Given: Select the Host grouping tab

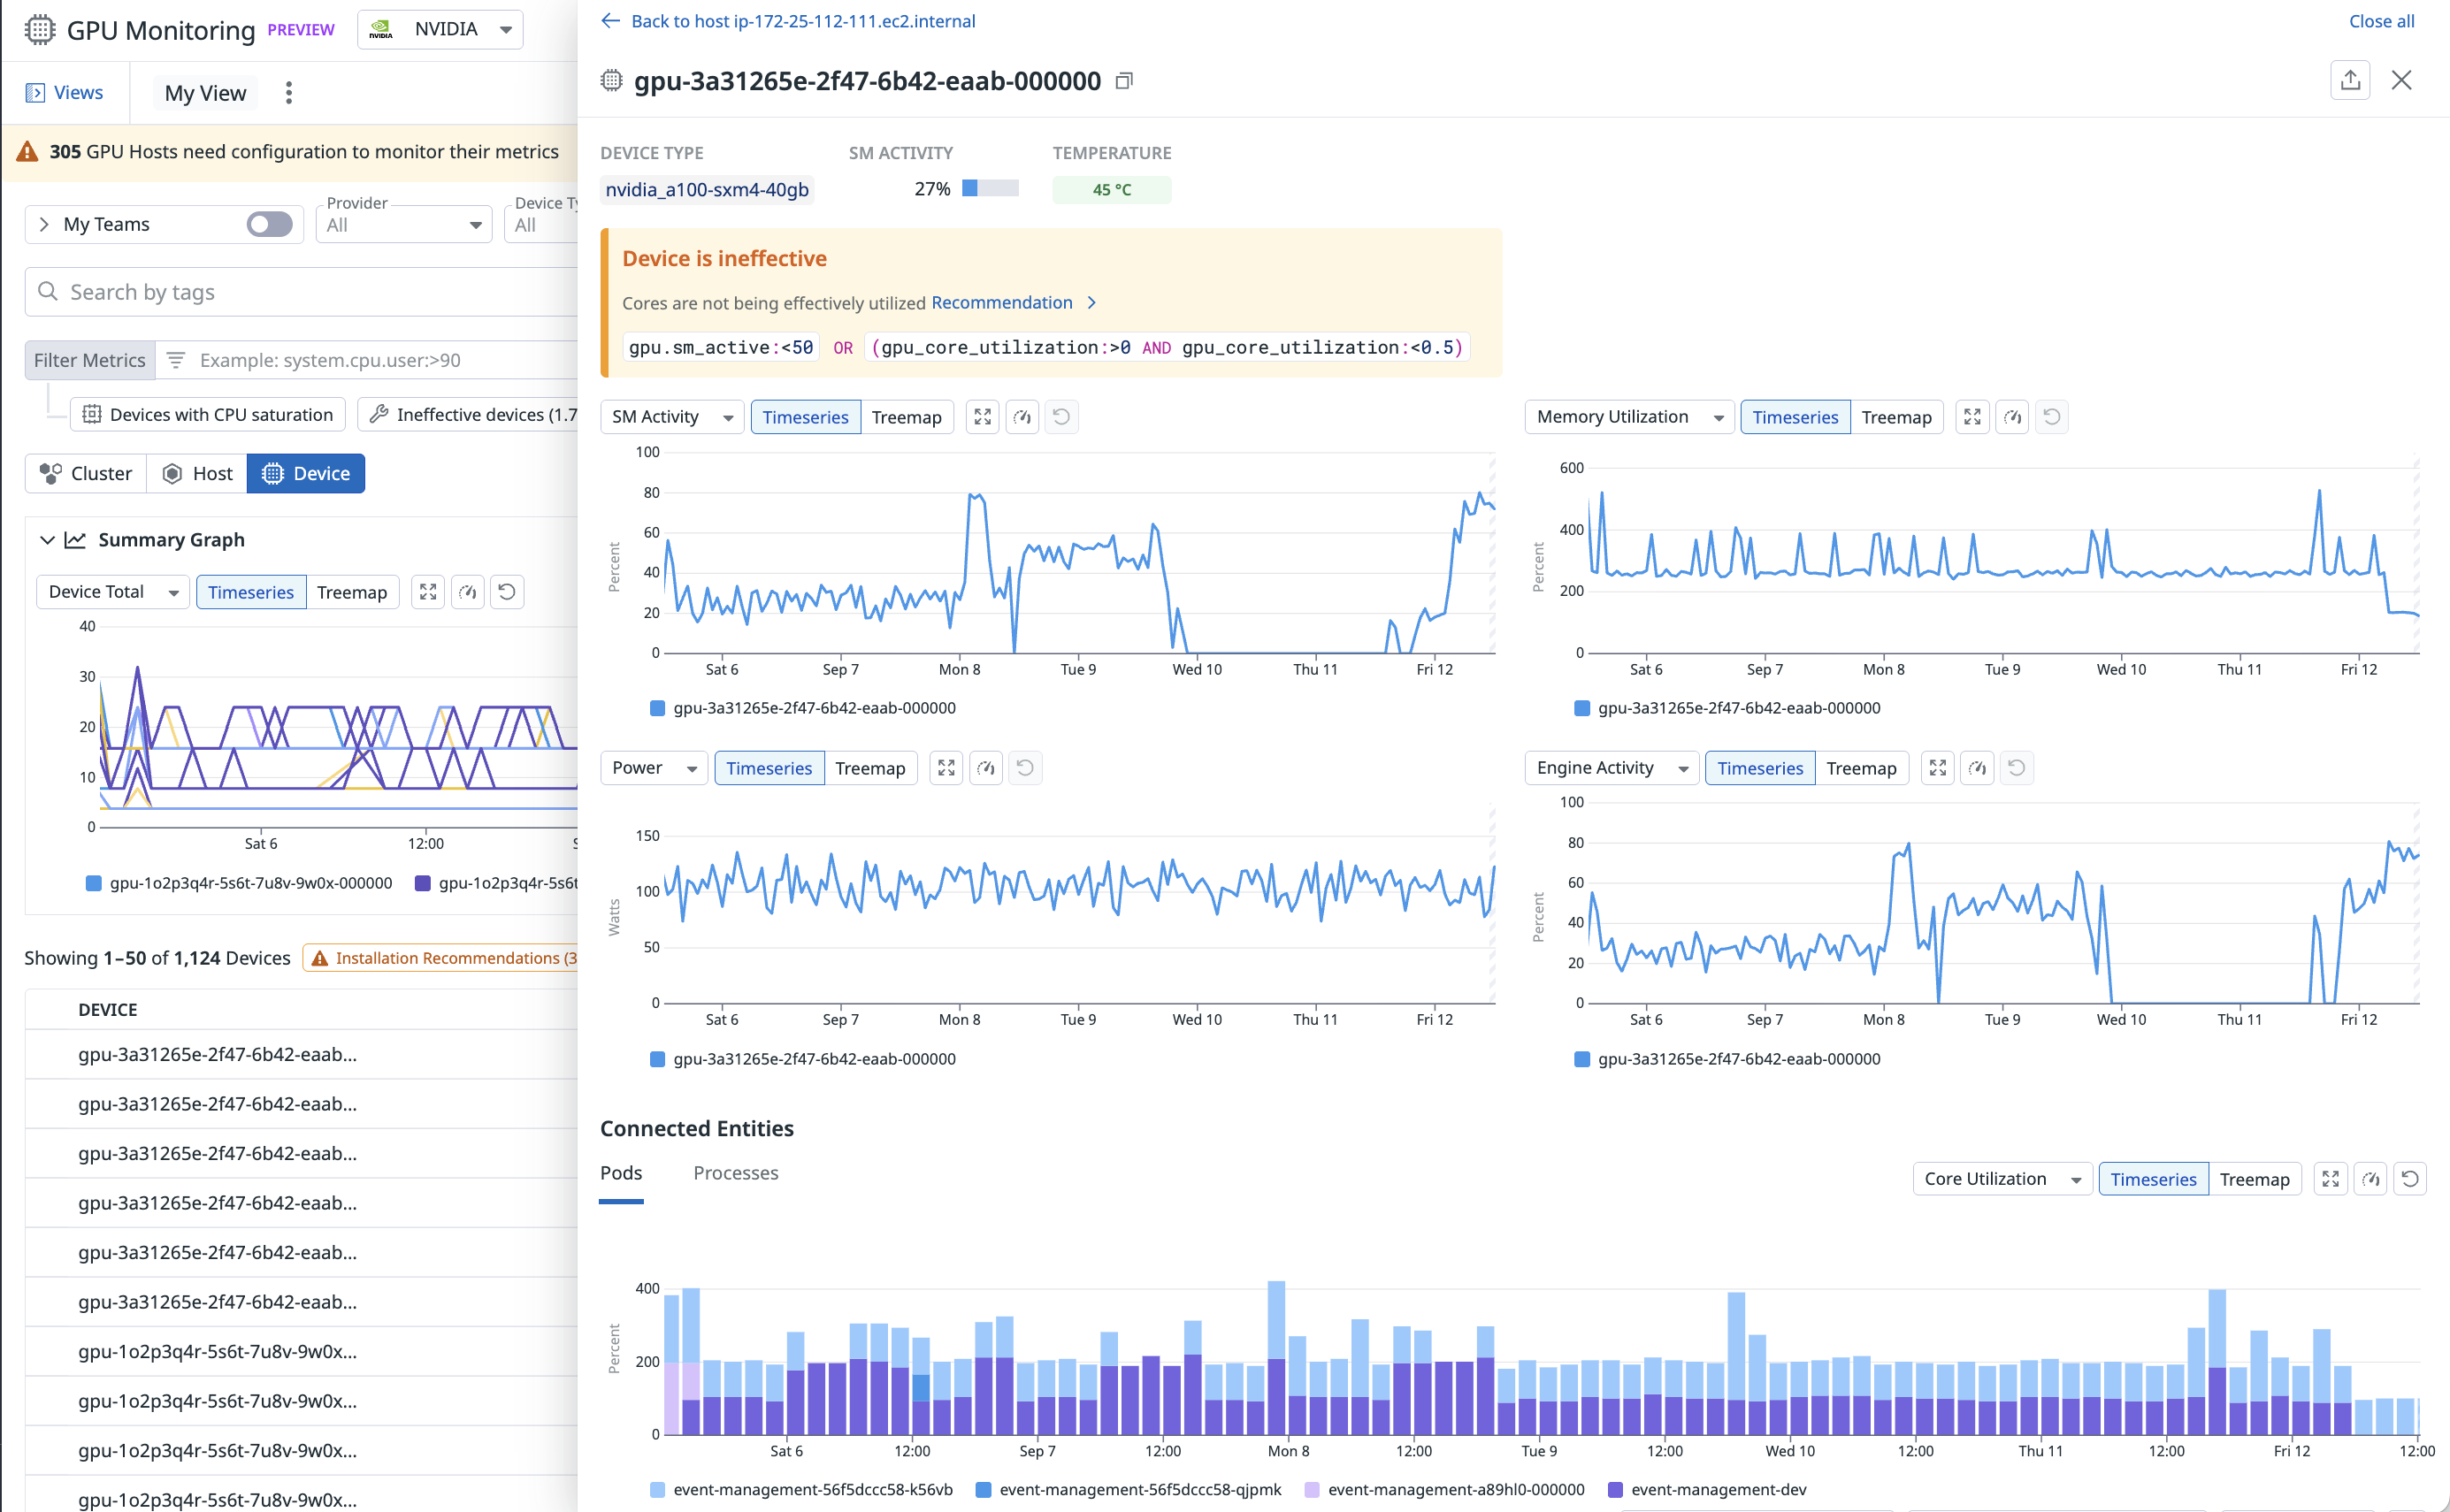Looking at the screenshot, I should pos(197,473).
